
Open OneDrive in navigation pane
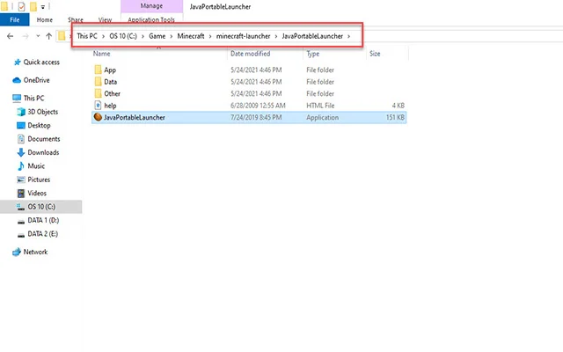tap(36, 80)
